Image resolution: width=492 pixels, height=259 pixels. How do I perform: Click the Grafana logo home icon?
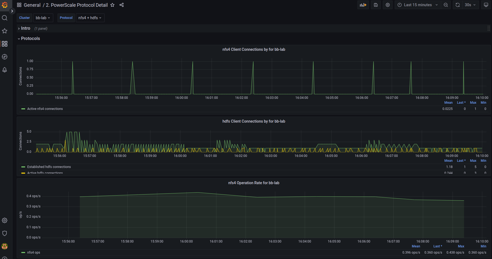[5, 5]
